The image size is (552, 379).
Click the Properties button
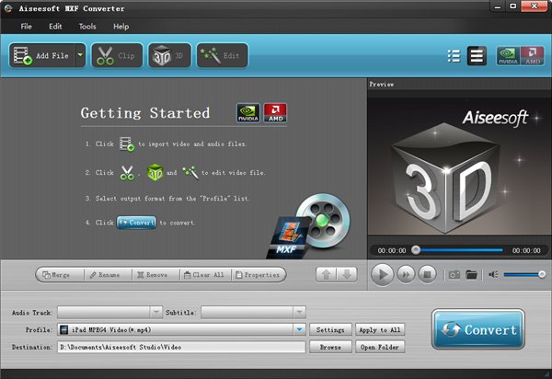click(258, 275)
